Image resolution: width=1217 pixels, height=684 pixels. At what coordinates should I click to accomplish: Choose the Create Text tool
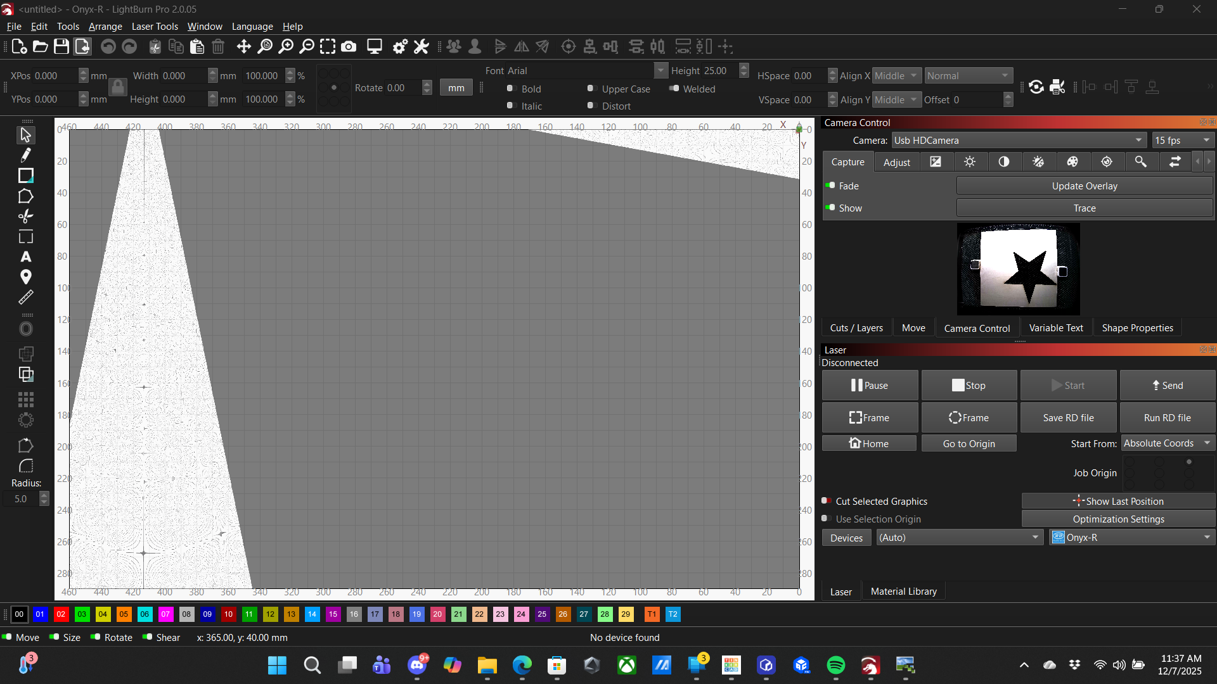[25, 257]
